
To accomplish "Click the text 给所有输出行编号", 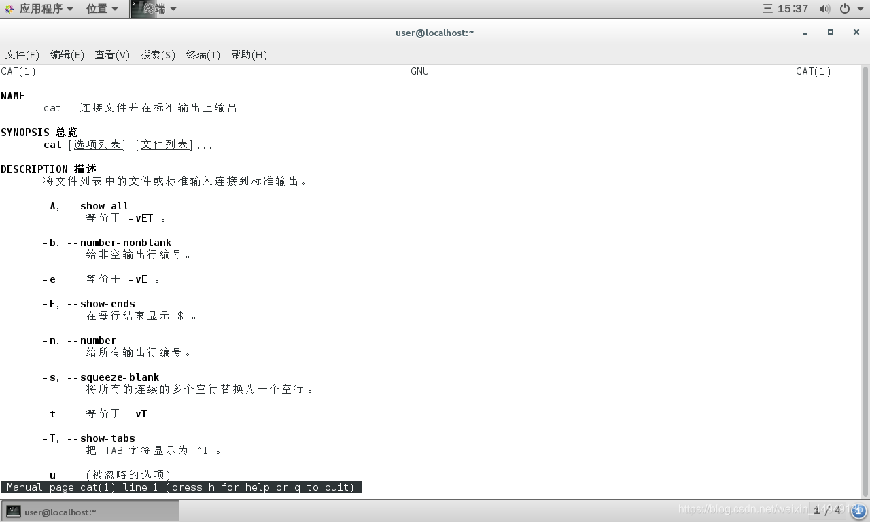I will click(139, 353).
